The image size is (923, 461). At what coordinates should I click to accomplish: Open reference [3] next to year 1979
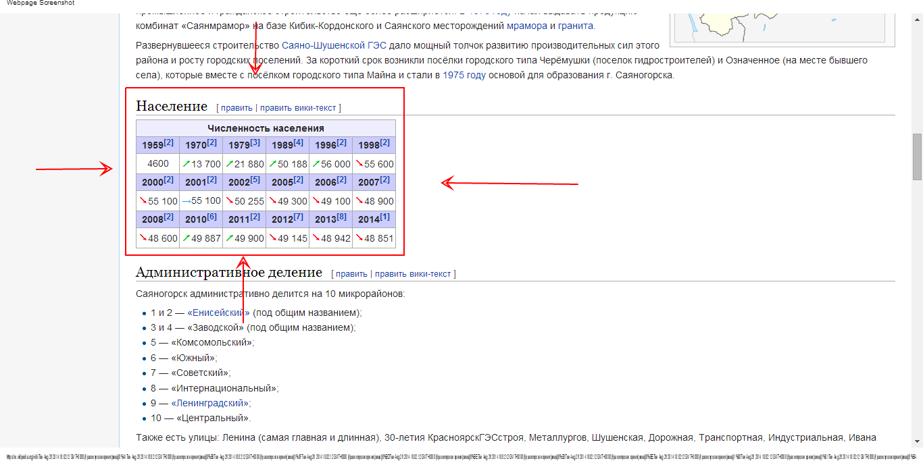(255, 142)
